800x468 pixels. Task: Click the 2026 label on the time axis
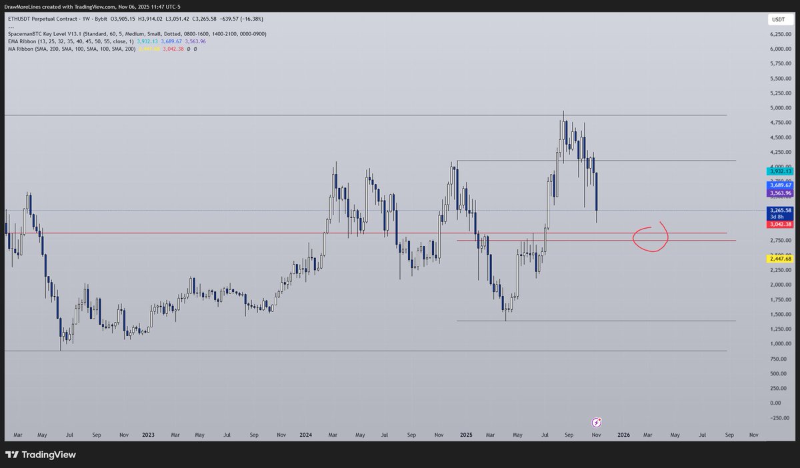[623, 434]
